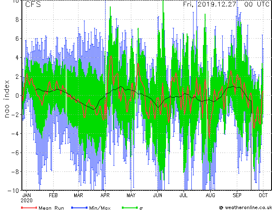Click the sigma symbol in legend

click(141, 208)
